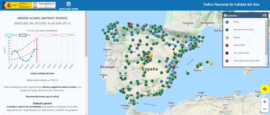Click the date label 29/07/2021 09:00
270x115 pixels.
click(68, 9)
